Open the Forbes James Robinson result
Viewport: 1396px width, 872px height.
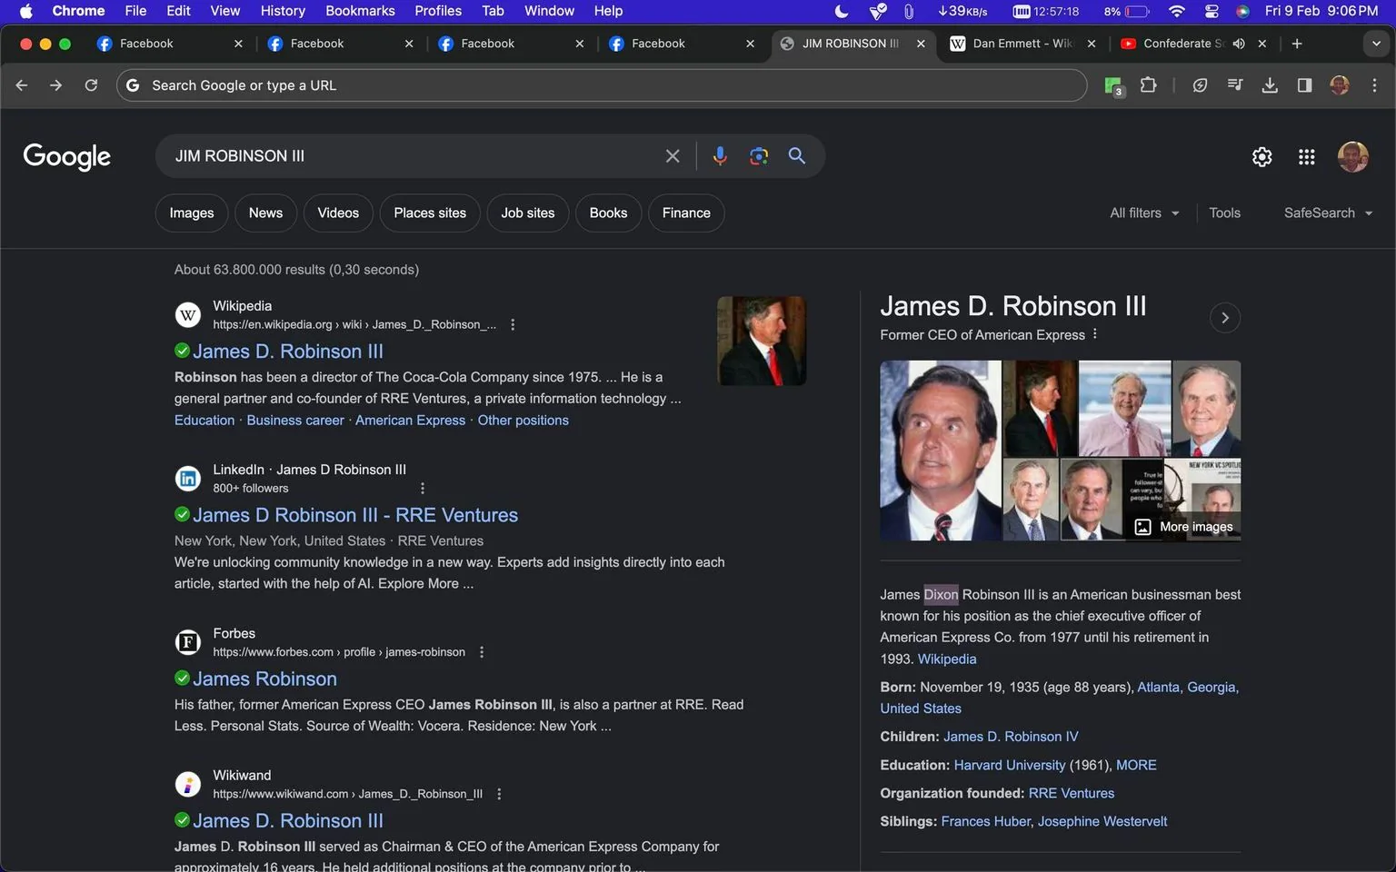point(264,679)
